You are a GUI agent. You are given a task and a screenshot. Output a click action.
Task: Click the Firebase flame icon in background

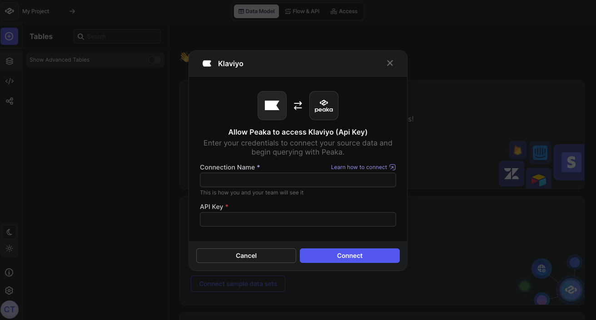(x=518, y=150)
